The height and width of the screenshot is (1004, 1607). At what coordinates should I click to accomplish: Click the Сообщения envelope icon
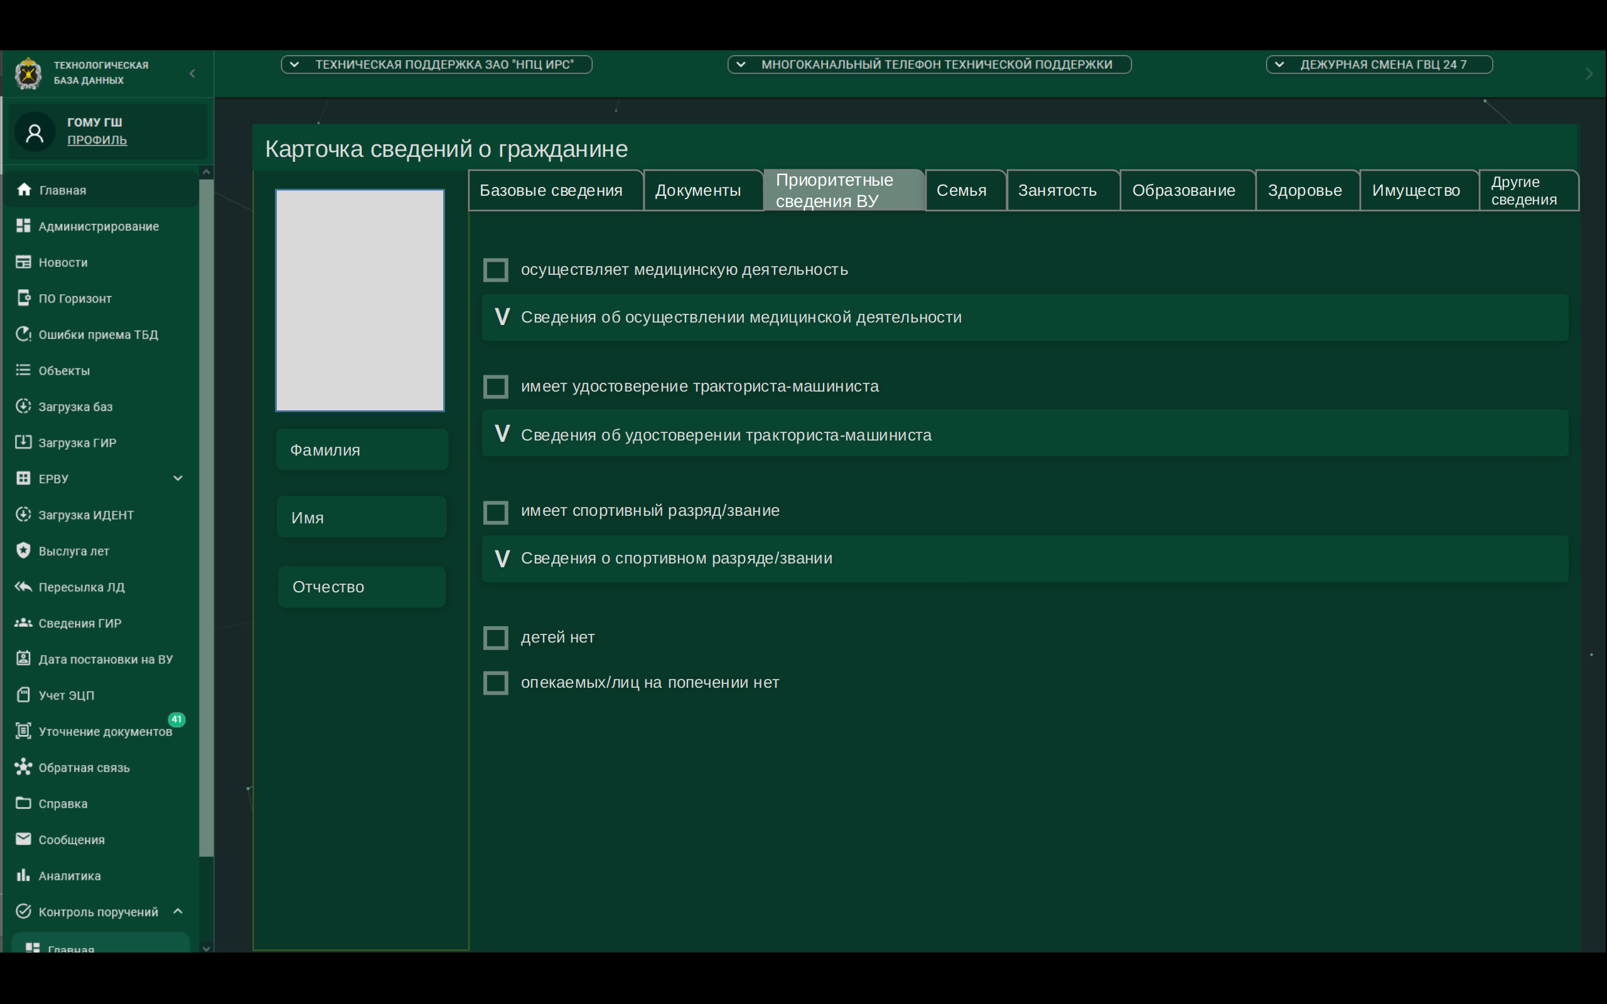23,839
